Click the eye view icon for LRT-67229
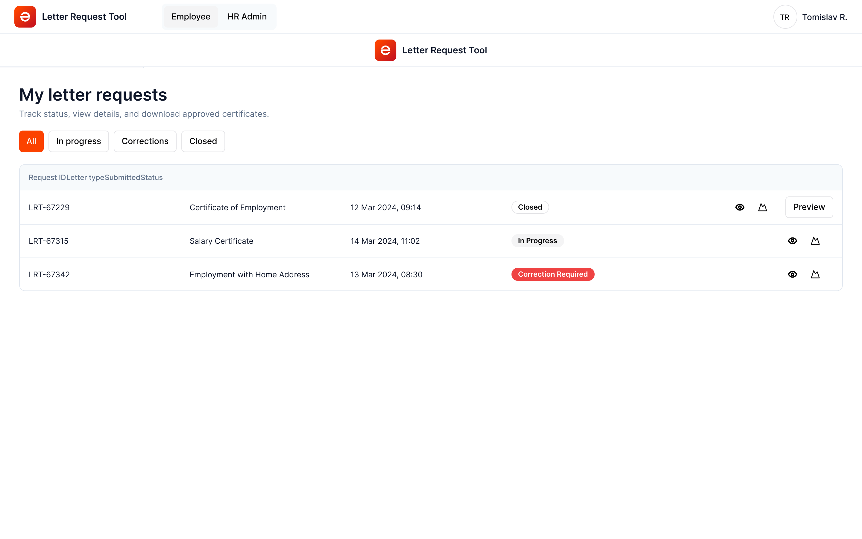862x539 pixels. coord(740,207)
